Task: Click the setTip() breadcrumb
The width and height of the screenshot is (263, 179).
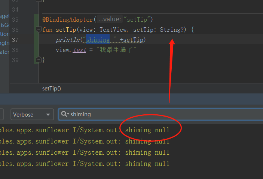Action: click(x=52, y=89)
